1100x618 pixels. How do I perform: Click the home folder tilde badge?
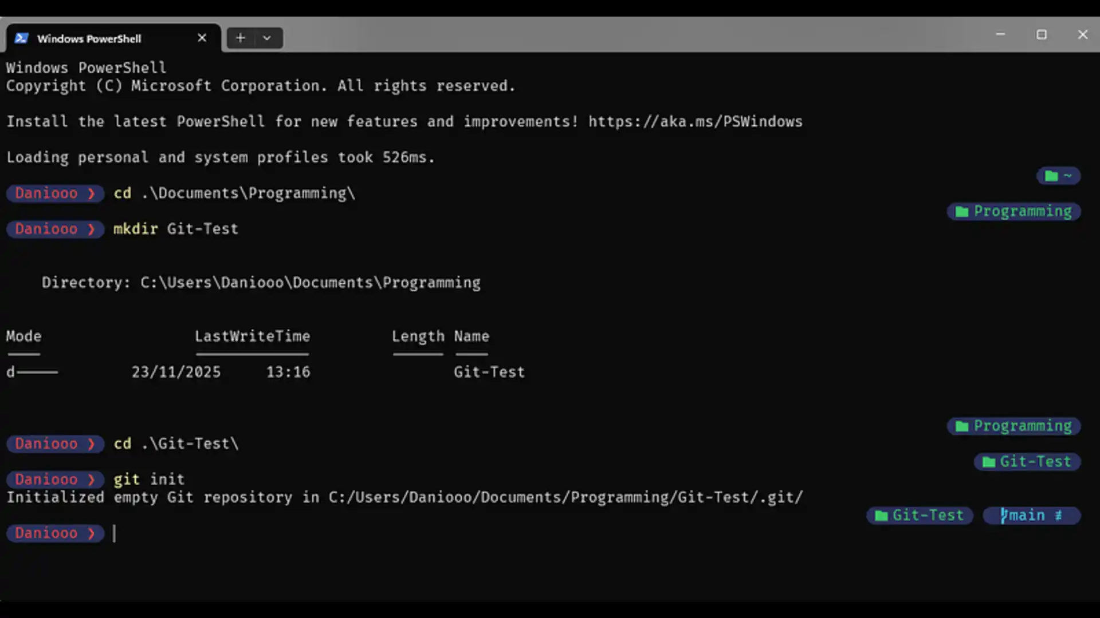pyautogui.click(x=1058, y=176)
